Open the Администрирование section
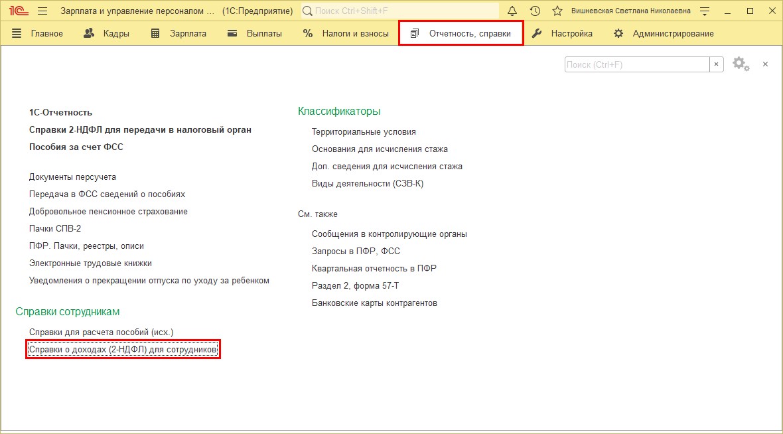 click(x=664, y=33)
